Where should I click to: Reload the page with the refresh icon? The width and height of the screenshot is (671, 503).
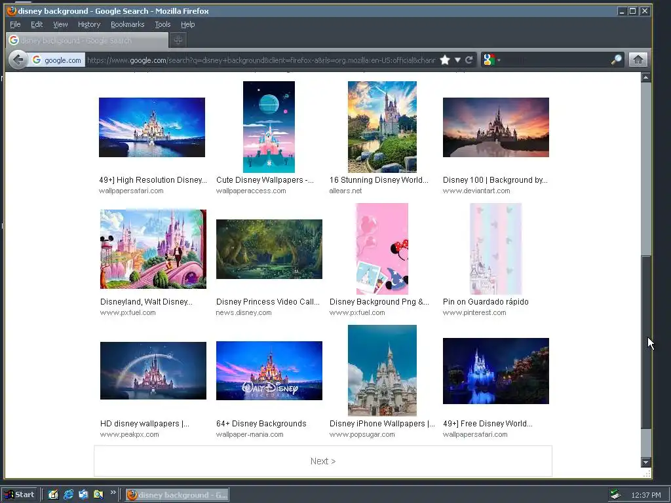pyautogui.click(x=469, y=60)
